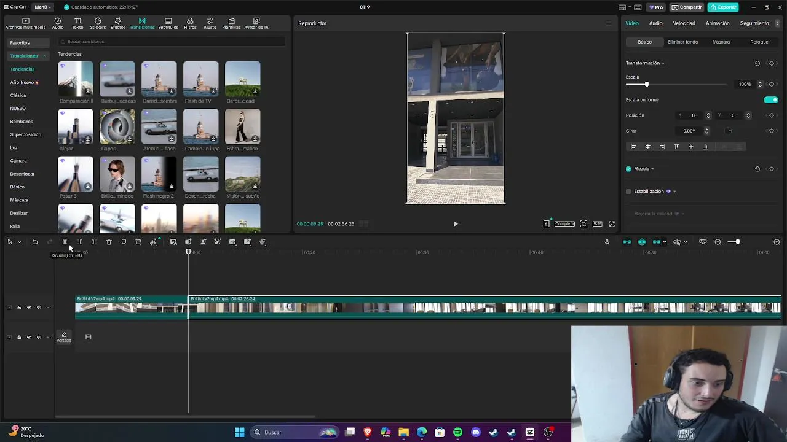This screenshot has width=787, height=442.
Task: Click the Escala slider handle
Action: [646, 84]
